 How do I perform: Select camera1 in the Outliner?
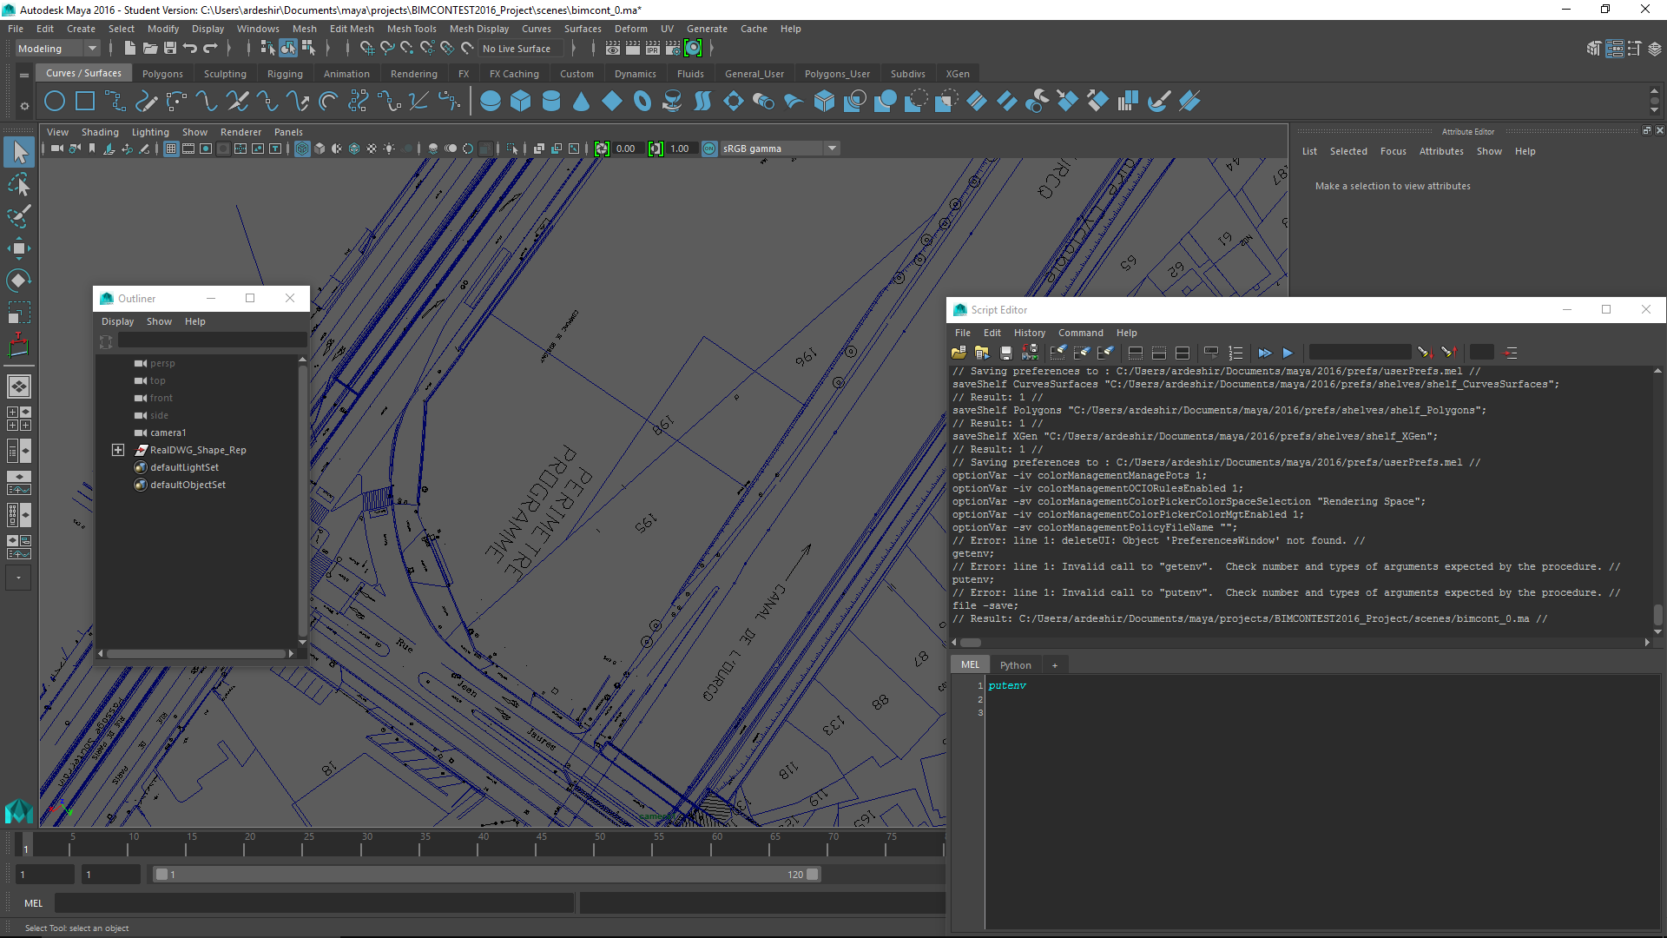[168, 433]
